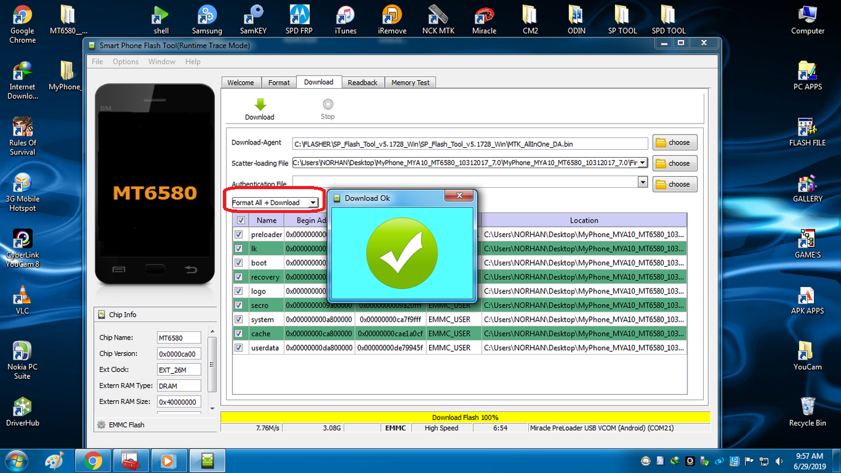
Task: Uncheck the recovery partition checkbox
Action: tap(239, 277)
